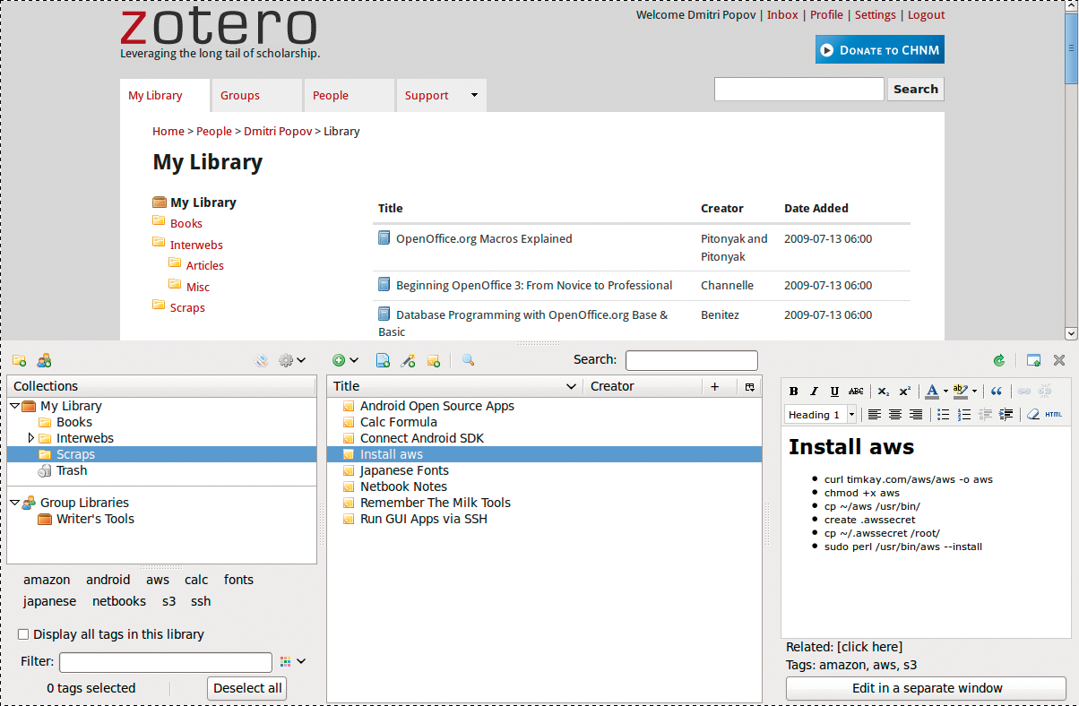This screenshot has width=1079, height=706.
Task: Click the Inbox link
Action: click(782, 14)
